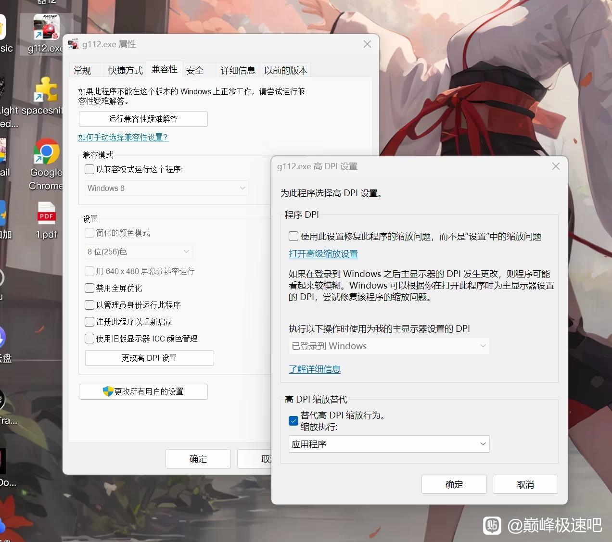The width and height of the screenshot is (612, 542).
Task: Enable 注册此程序以重新启动 checkbox
Action: click(89, 322)
